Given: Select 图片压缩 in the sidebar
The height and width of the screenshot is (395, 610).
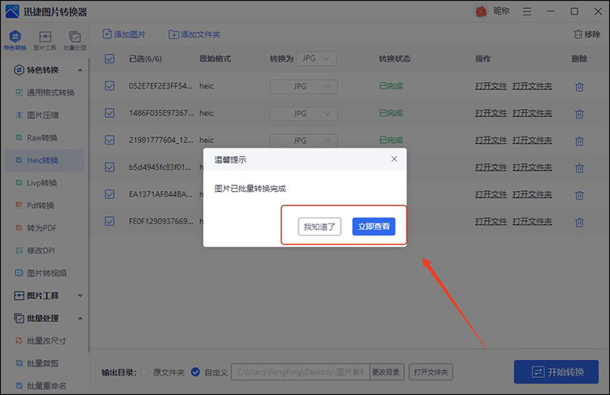Looking at the screenshot, I should click(45, 115).
